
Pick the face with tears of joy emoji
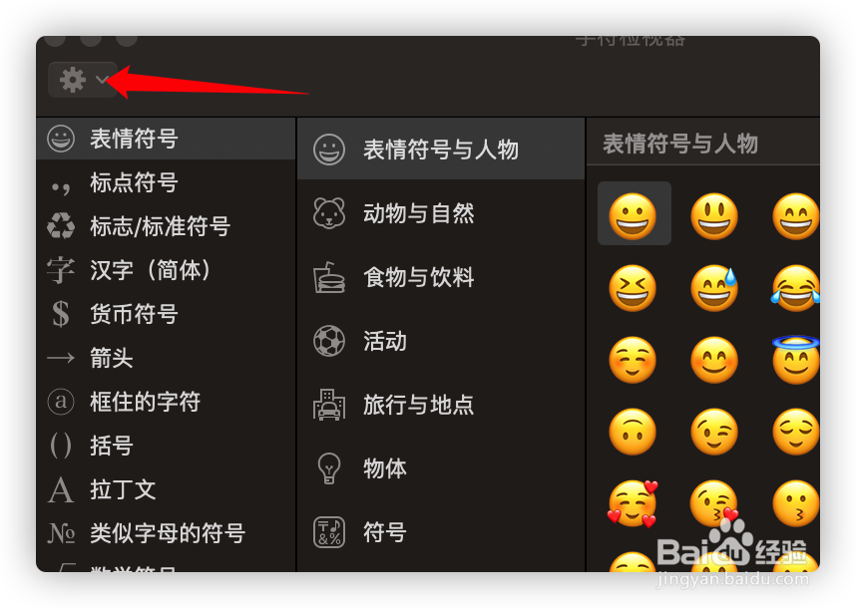[x=795, y=288]
